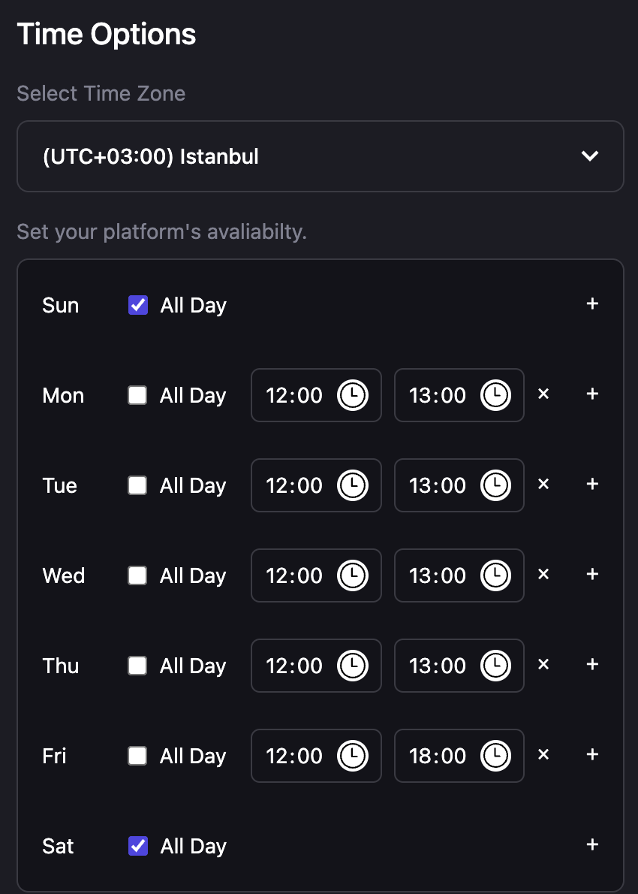Click Friday 12:00 start time field

click(294, 756)
